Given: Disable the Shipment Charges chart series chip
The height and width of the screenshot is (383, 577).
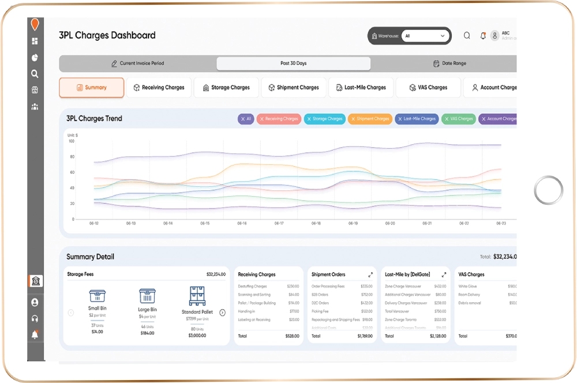Looking at the screenshot, I should (x=370, y=119).
